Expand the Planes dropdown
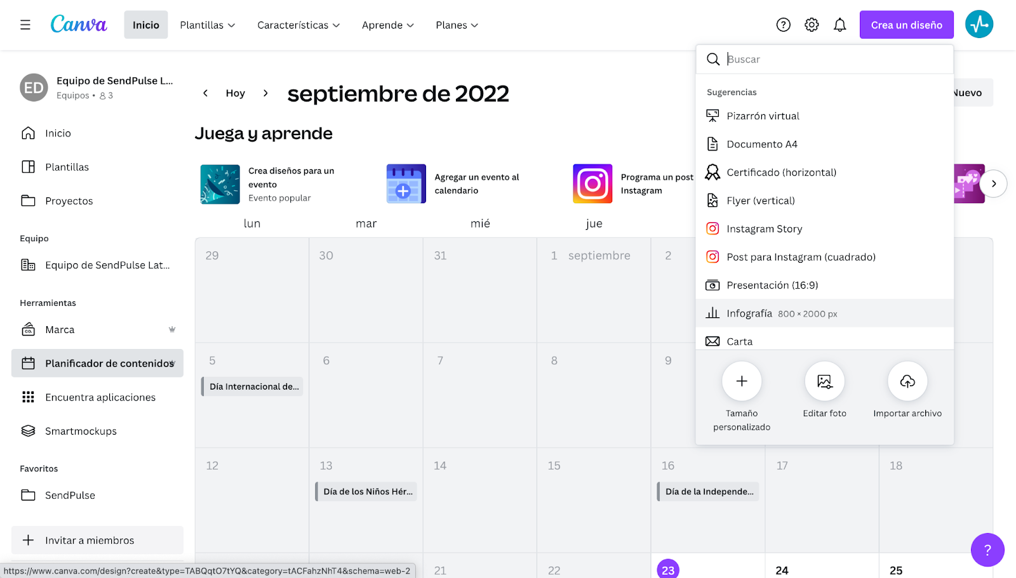1016x578 pixels. coord(457,25)
